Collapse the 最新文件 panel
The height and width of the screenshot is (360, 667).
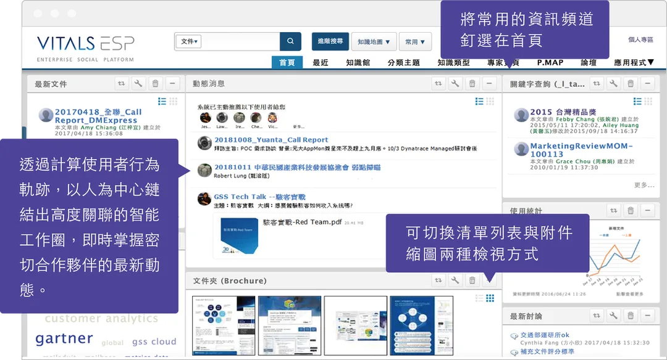click(172, 84)
